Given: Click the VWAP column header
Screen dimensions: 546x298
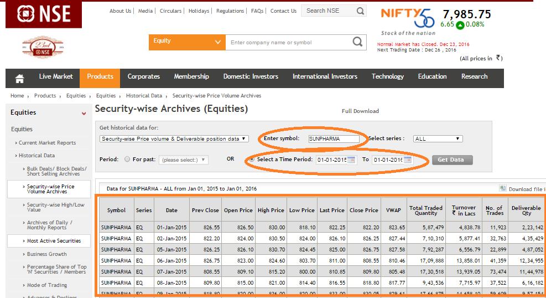Looking at the screenshot, I should (x=393, y=210).
